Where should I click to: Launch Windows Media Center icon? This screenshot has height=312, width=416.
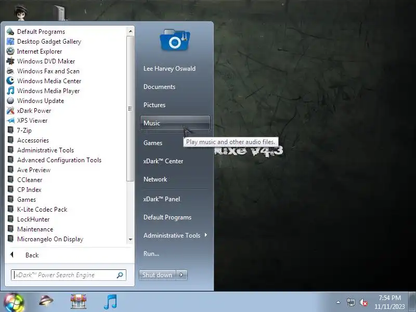[10, 81]
